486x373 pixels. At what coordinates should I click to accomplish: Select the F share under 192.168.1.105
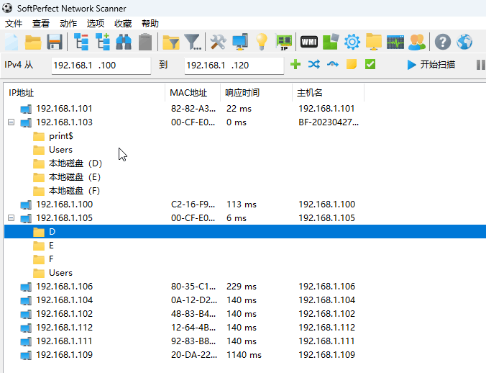tap(51, 259)
